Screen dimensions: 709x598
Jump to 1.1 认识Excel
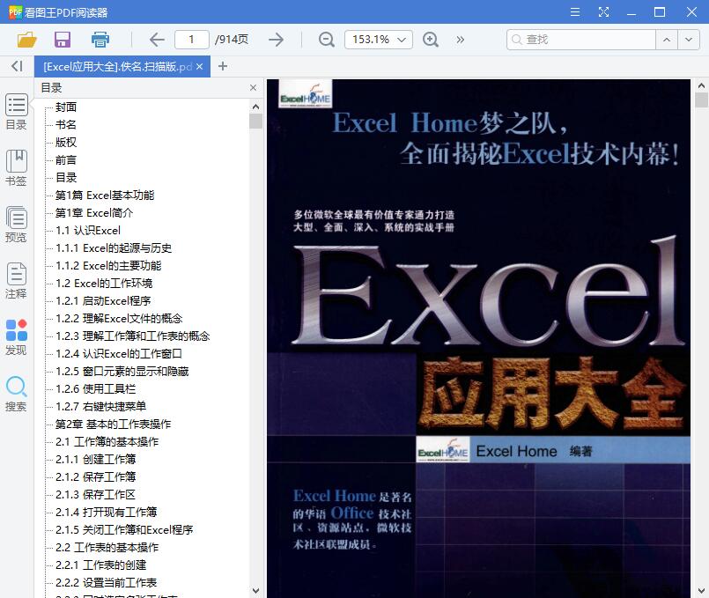coord(88,231)
